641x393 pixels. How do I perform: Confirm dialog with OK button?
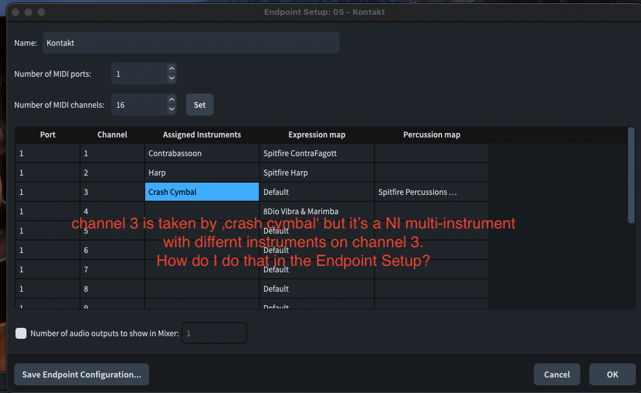(x=612, y=374)
